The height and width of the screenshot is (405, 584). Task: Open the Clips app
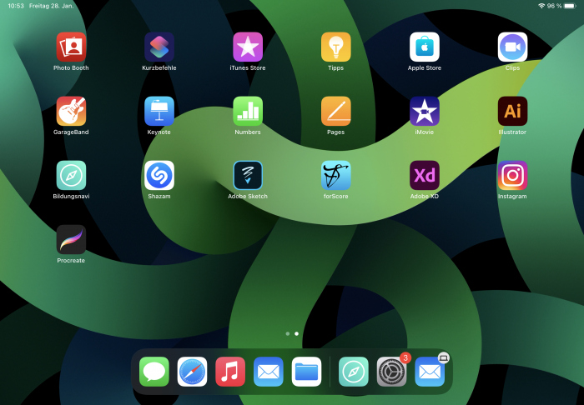coord(512,47)
